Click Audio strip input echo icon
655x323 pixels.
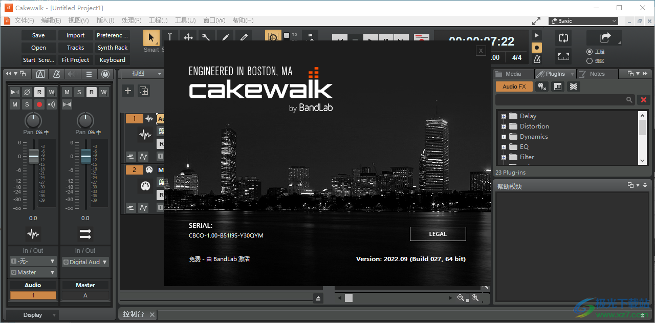[x=52, y=104]
